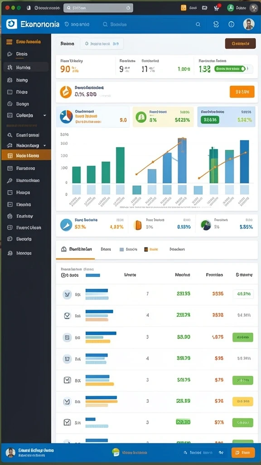The image size is (261, 465).
Task: Switch to the Dnadan tab
Action: coord(177,249)
